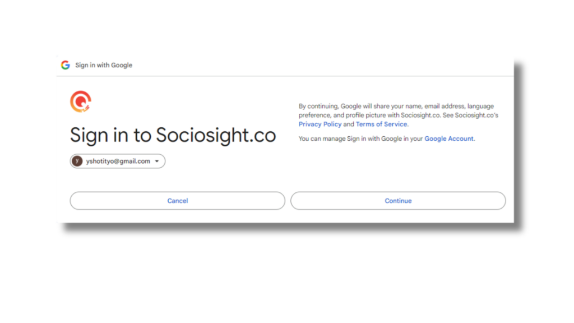Click empty header bar right of Google title
Viewport: 574px width, 323px height.
[x=322, y=65]
